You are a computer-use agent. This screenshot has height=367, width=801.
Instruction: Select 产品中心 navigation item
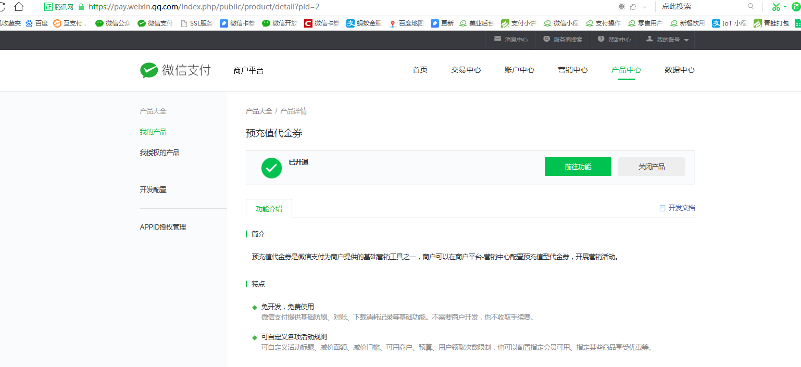626,70
